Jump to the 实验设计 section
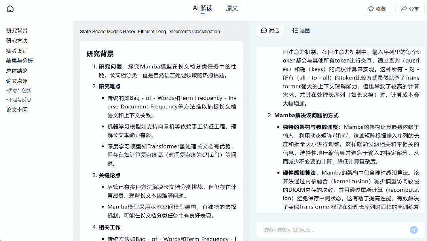This screenshot has width=427, height=241. coord(17,50)
